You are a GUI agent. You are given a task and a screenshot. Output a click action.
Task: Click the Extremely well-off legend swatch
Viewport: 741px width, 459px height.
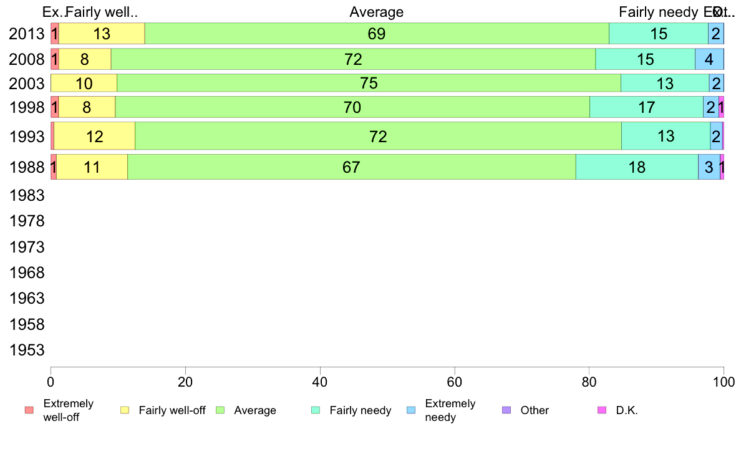pos(29,410)
